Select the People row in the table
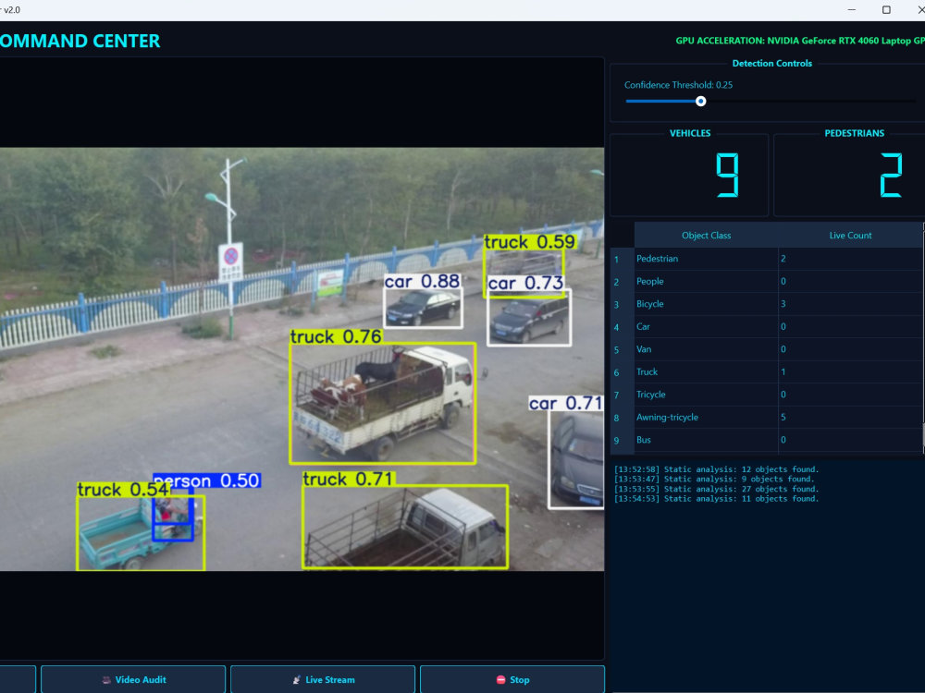This screenshot has width=925, height=693. [x=767, y=282]
